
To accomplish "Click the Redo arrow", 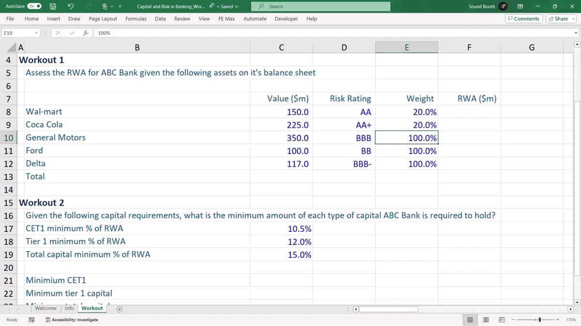I will point(88,6).
